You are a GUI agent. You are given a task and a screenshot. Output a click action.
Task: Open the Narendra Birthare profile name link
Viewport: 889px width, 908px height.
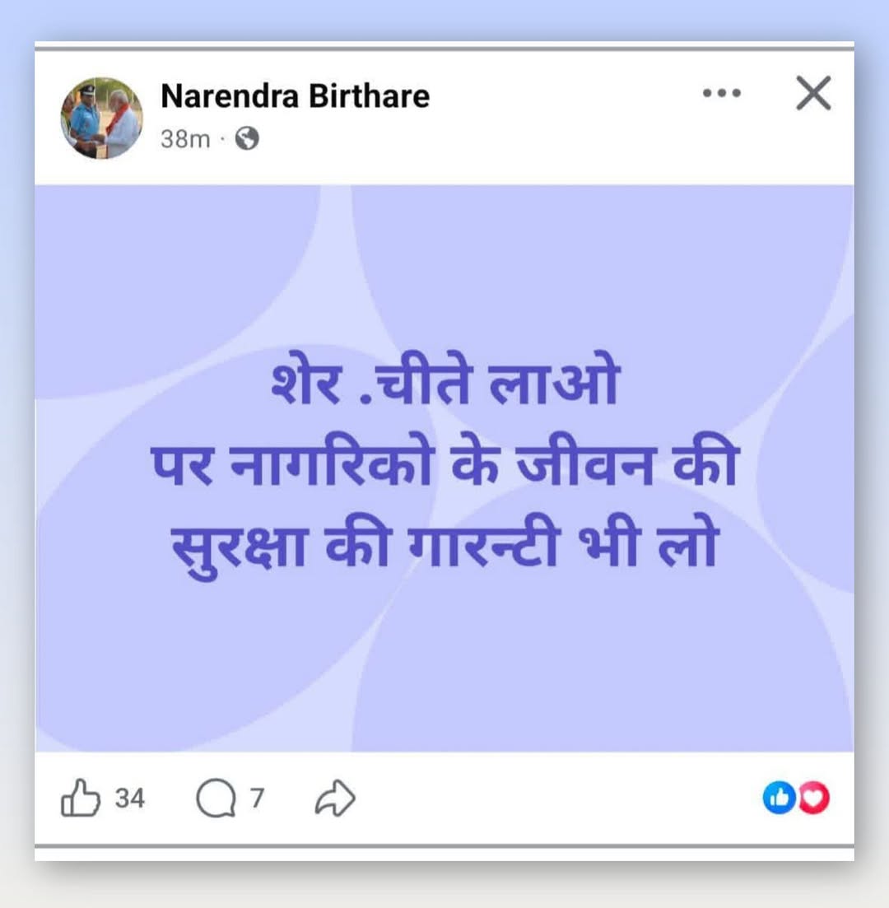pyautogui.click(x=296, y=95)
